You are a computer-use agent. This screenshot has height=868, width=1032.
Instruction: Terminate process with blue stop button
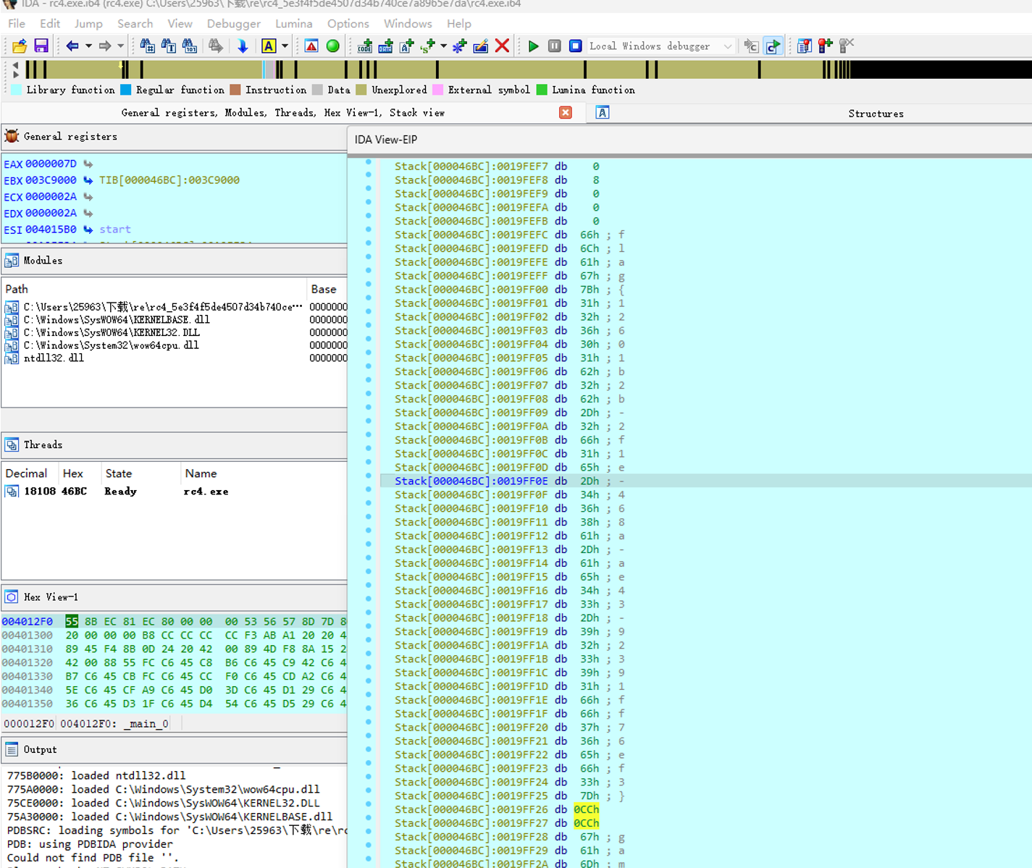point(576,46)
